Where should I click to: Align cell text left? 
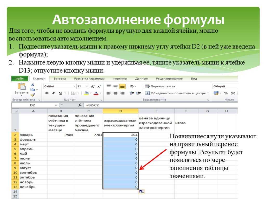click(109, 93)
